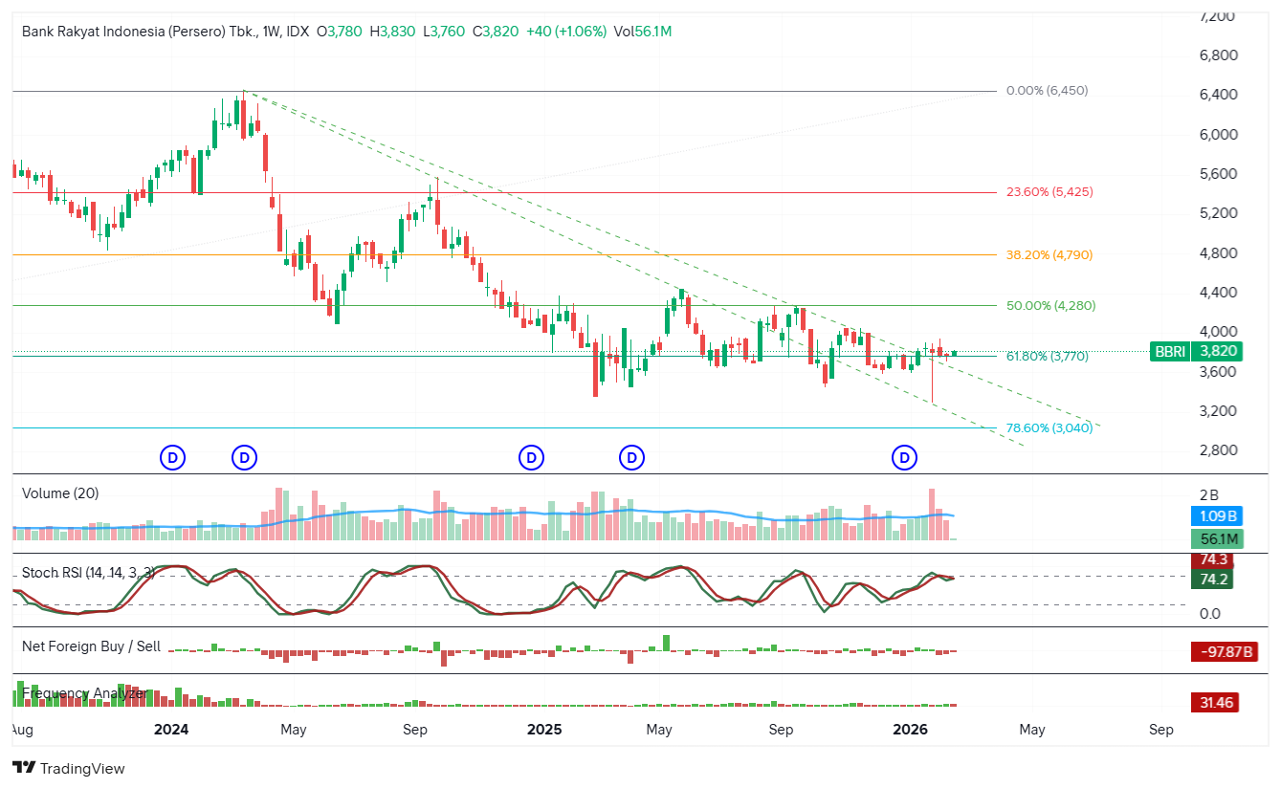
Task: Open the Volume (20) indicator legend
Action: (60, 493)
